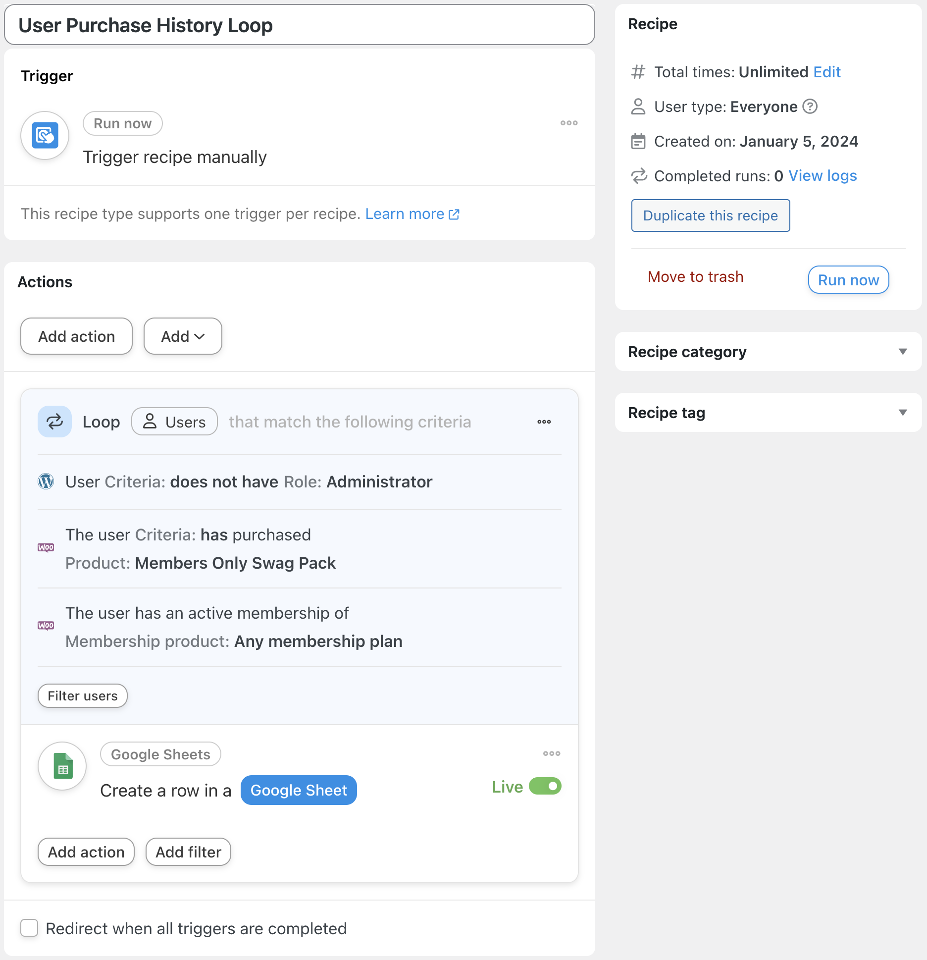Click the User type help question icon
Screen dimensions: 927x960
pyautogui.click(x=810, y=107)
